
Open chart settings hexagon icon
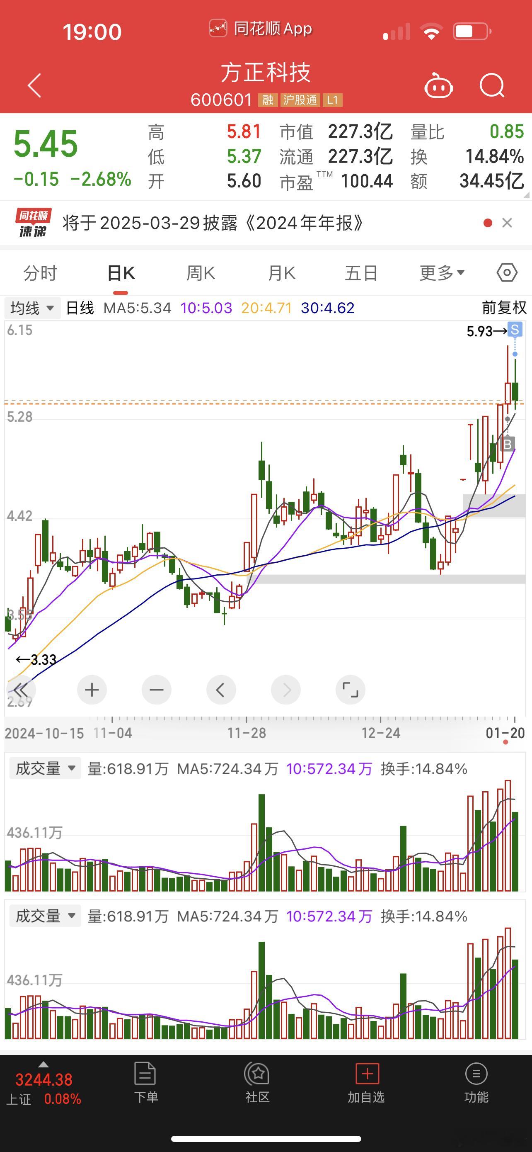click(507, 272)
